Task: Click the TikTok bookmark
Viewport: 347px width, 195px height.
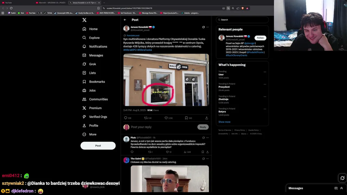Action: pos(48,13)
